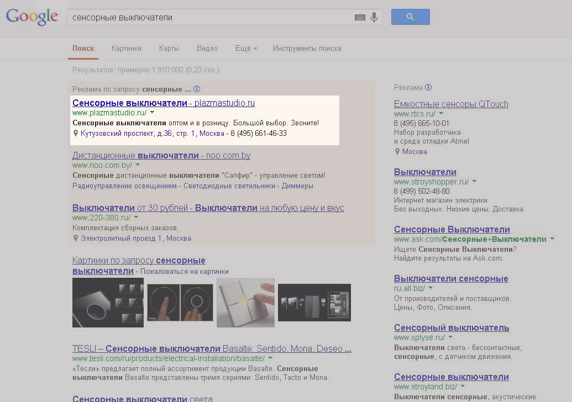Open Сенсорный выключатель splyse ad
Viewport: 572px width, 402px height.
click(452, 328)
